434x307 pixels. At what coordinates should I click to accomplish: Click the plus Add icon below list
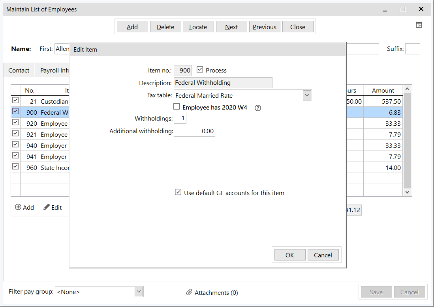coord(18,207)
